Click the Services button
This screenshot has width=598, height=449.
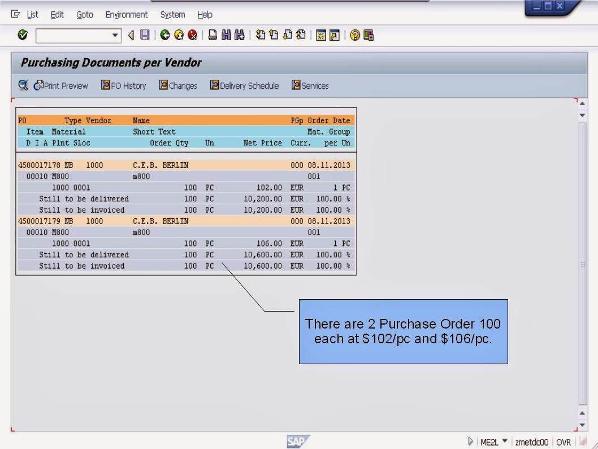[310, 85]
